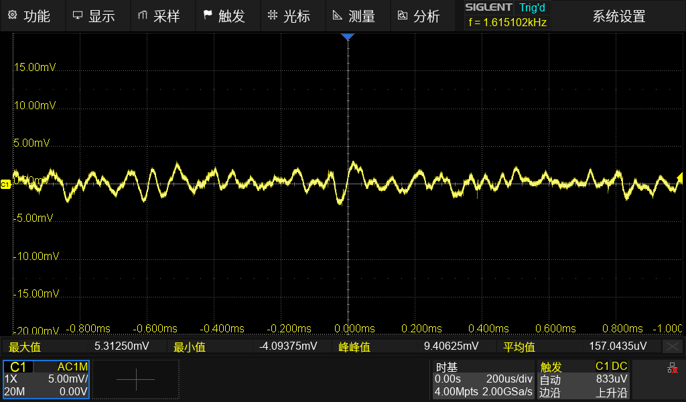Viewport: 686px width, 402px height.
Task: Click the -5.00mV vertical axis label
Action: (x=33, y=218)
